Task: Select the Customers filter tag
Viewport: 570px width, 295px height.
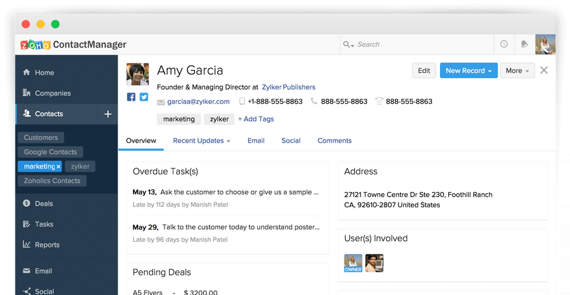Action: (x=41, y=137)
